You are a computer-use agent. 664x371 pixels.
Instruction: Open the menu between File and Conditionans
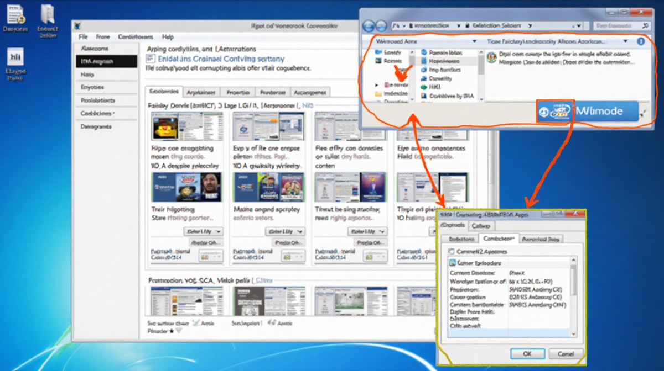coord(103,37)
